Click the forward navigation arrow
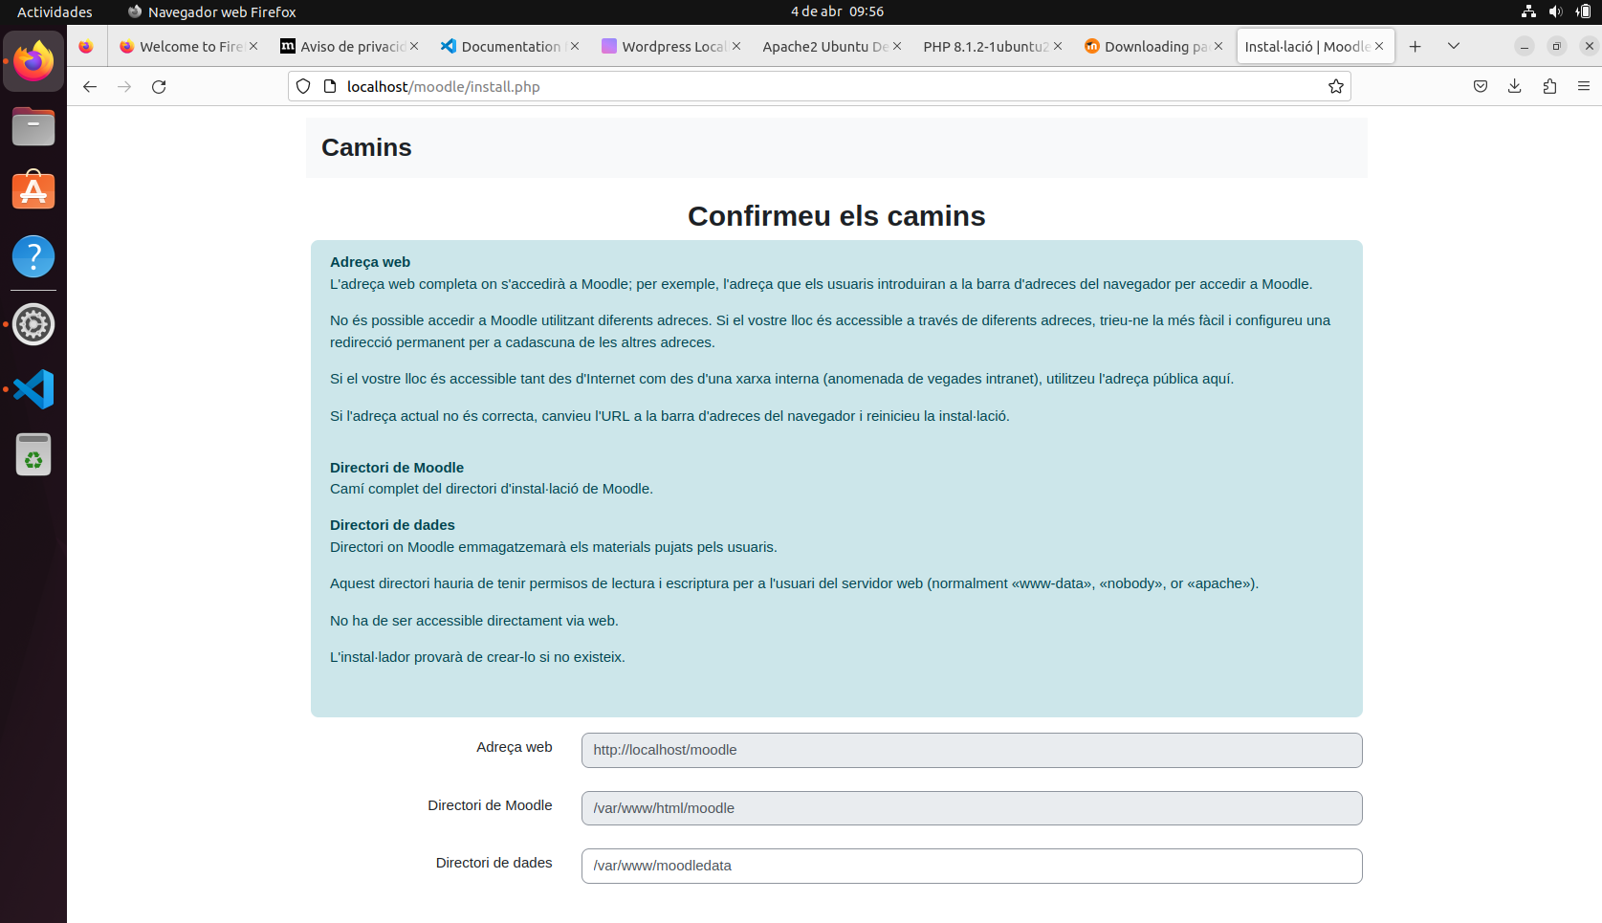 [124, 86]
